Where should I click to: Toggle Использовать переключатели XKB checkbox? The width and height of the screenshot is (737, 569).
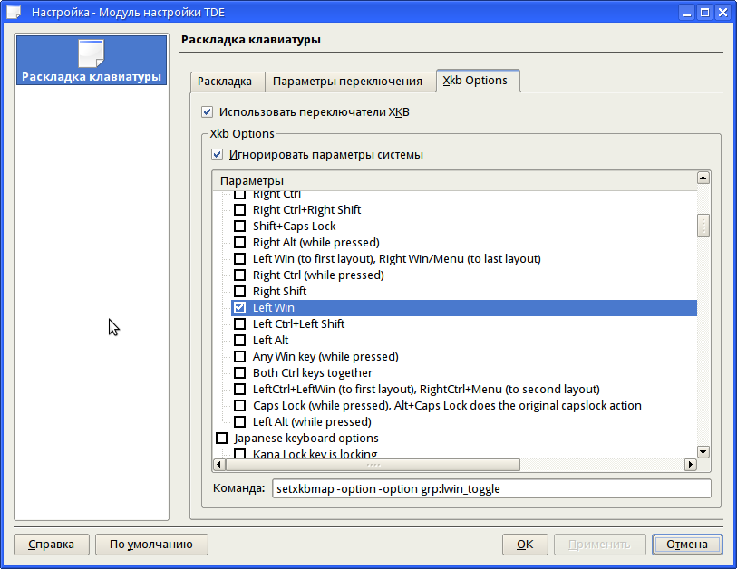pyautogui.click(x=207, y=112)
